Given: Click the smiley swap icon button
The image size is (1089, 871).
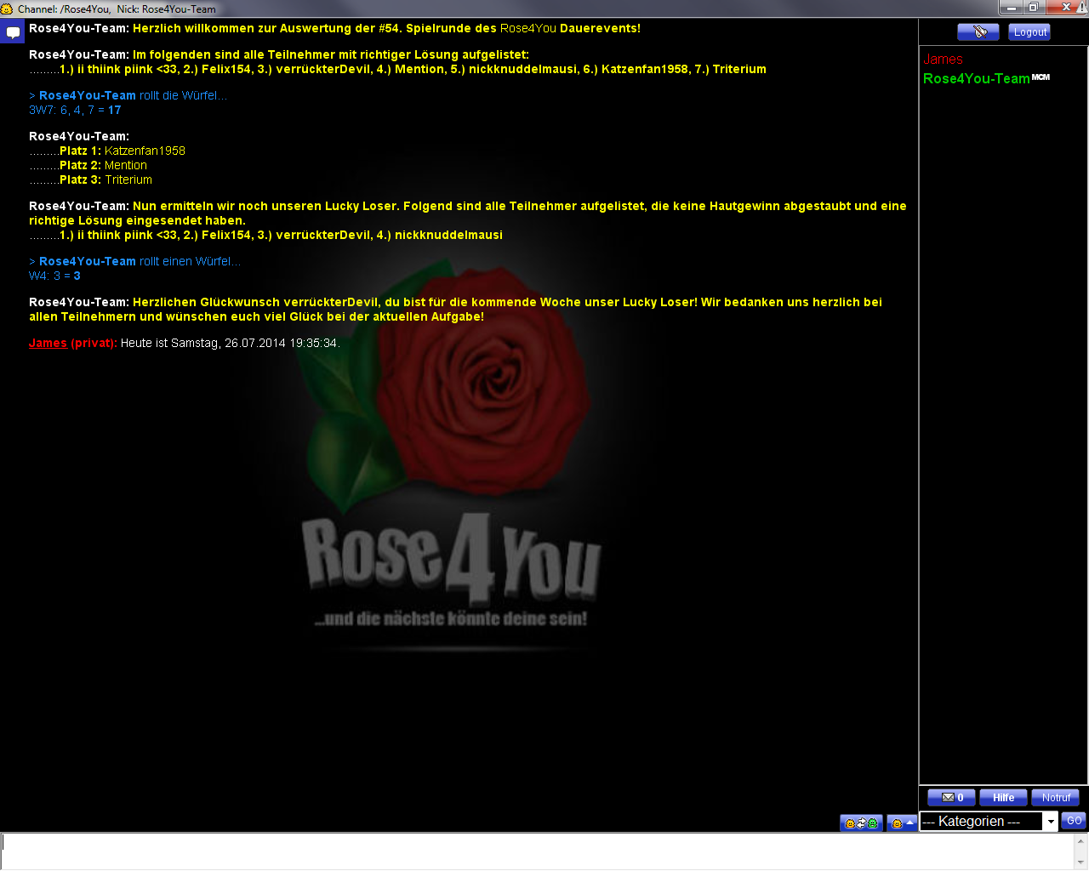Looking at the screenshot, I should coord(860,823).
